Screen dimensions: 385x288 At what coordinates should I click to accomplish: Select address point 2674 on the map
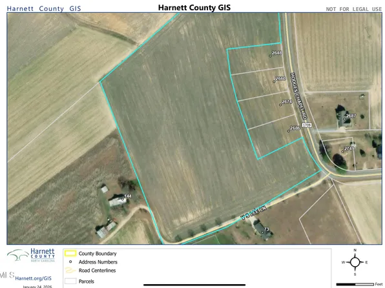point(280,105)
